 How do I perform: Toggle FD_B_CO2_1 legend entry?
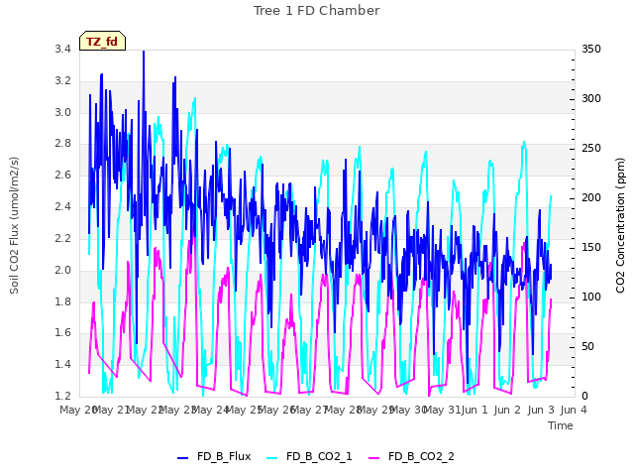(309, 456)
